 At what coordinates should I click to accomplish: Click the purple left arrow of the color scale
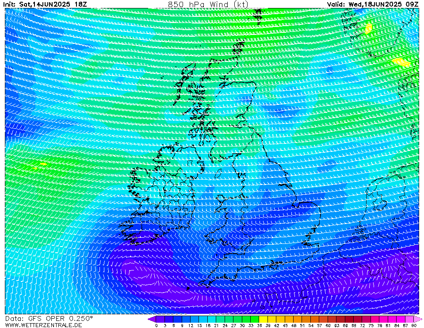(x=152, y=319)
